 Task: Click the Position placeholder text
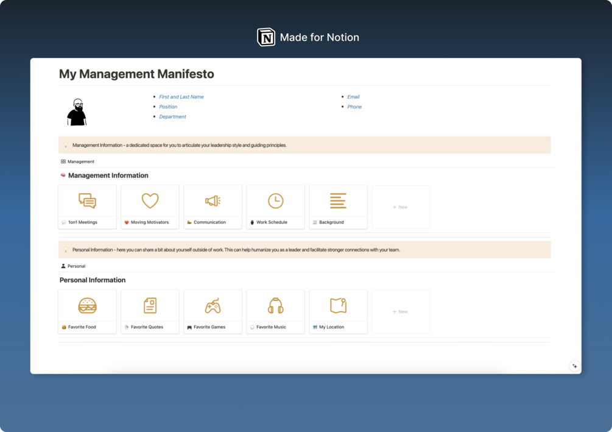[168, 107]
